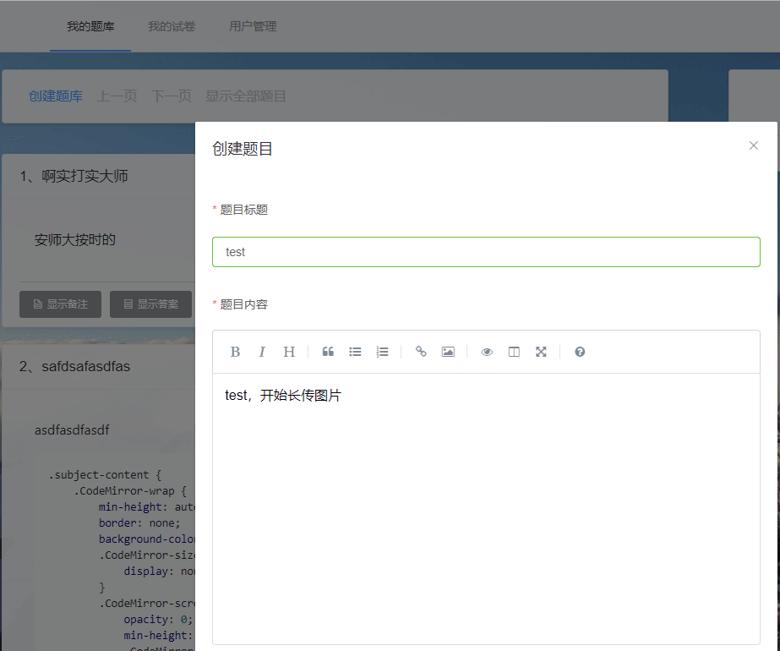
Task: Insert a heading using the H icon
Action: pos(289,351)
